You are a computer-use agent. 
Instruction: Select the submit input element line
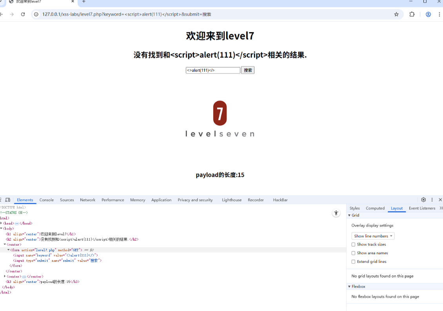(x=57, y=260)
